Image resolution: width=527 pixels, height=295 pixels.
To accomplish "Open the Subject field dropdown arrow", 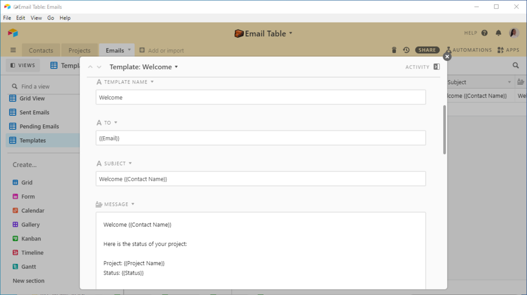I will [130, 163].
